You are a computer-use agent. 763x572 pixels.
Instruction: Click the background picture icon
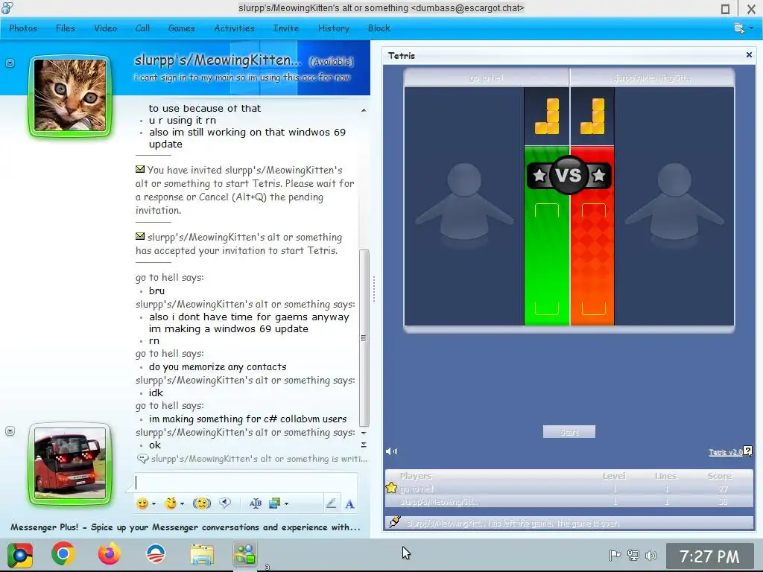tap(274, 503)
